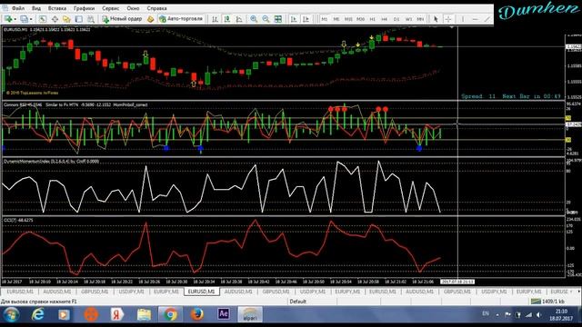Viewport: 582px width, 327px height.
Task: Open the Графики menu
Action: [x=84, y=8]
